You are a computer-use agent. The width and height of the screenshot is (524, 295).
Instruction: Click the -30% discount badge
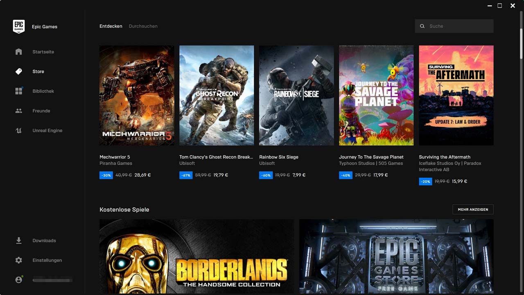pyautogui.click(x=106, y=175)
